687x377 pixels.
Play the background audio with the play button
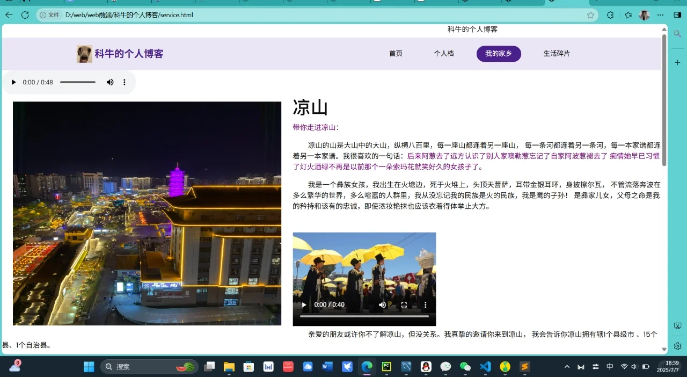[13, 82]
